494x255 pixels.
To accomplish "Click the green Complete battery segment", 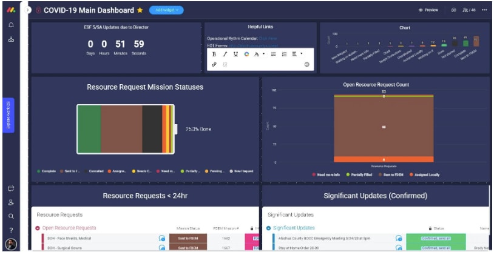I will tap(89, 129).
